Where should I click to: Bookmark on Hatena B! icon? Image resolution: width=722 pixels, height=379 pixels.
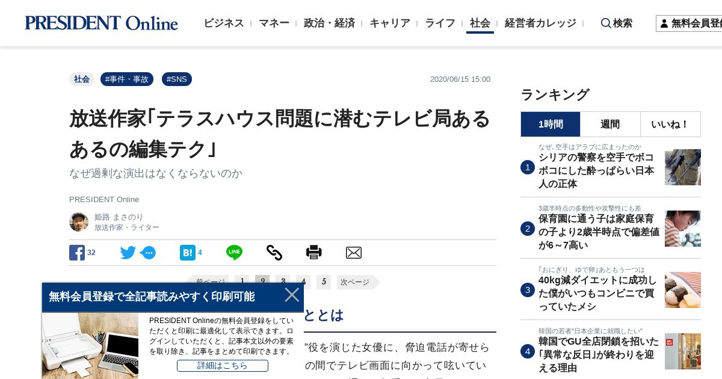188,253
